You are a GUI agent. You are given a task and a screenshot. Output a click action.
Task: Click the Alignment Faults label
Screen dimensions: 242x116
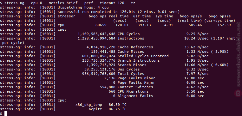(x=135, y=96)
